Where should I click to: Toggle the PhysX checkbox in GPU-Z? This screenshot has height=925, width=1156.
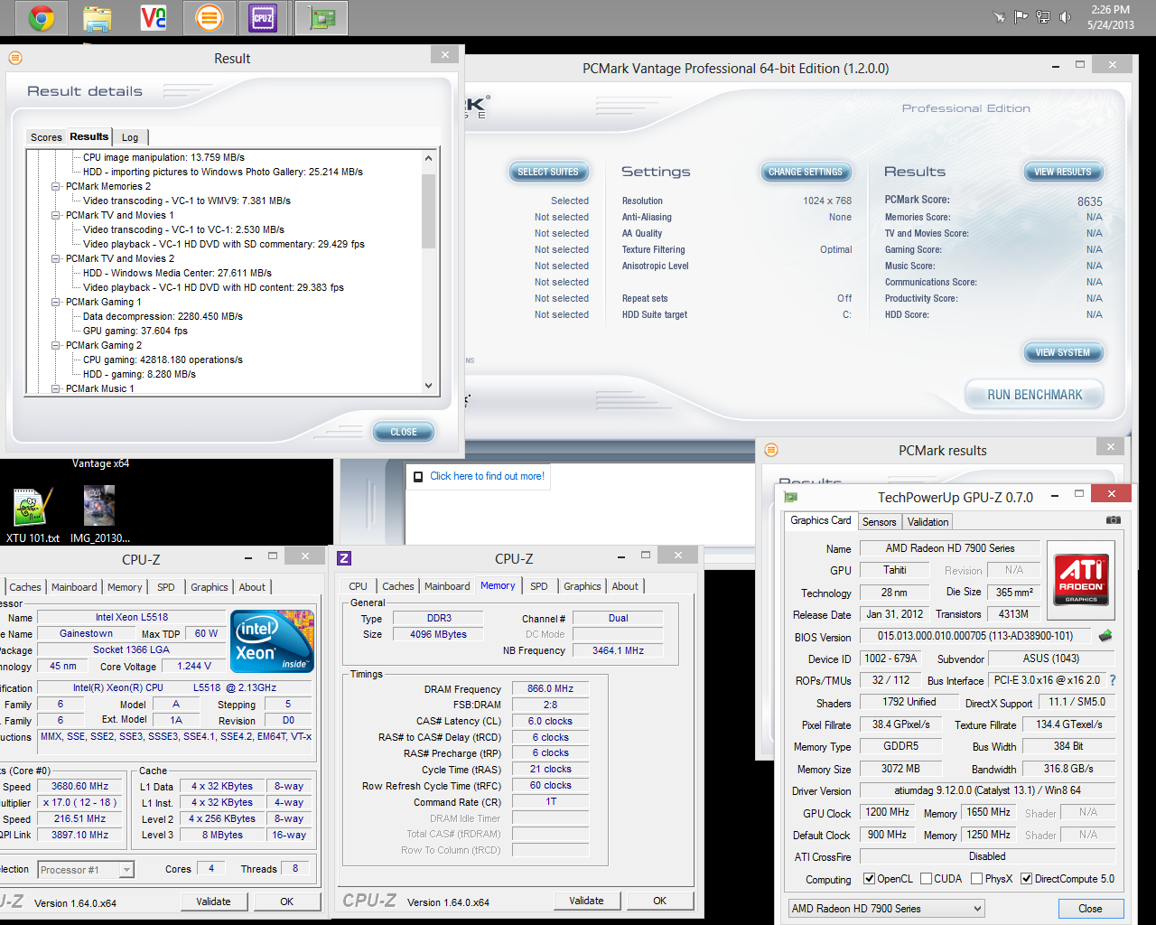(976, 879)
